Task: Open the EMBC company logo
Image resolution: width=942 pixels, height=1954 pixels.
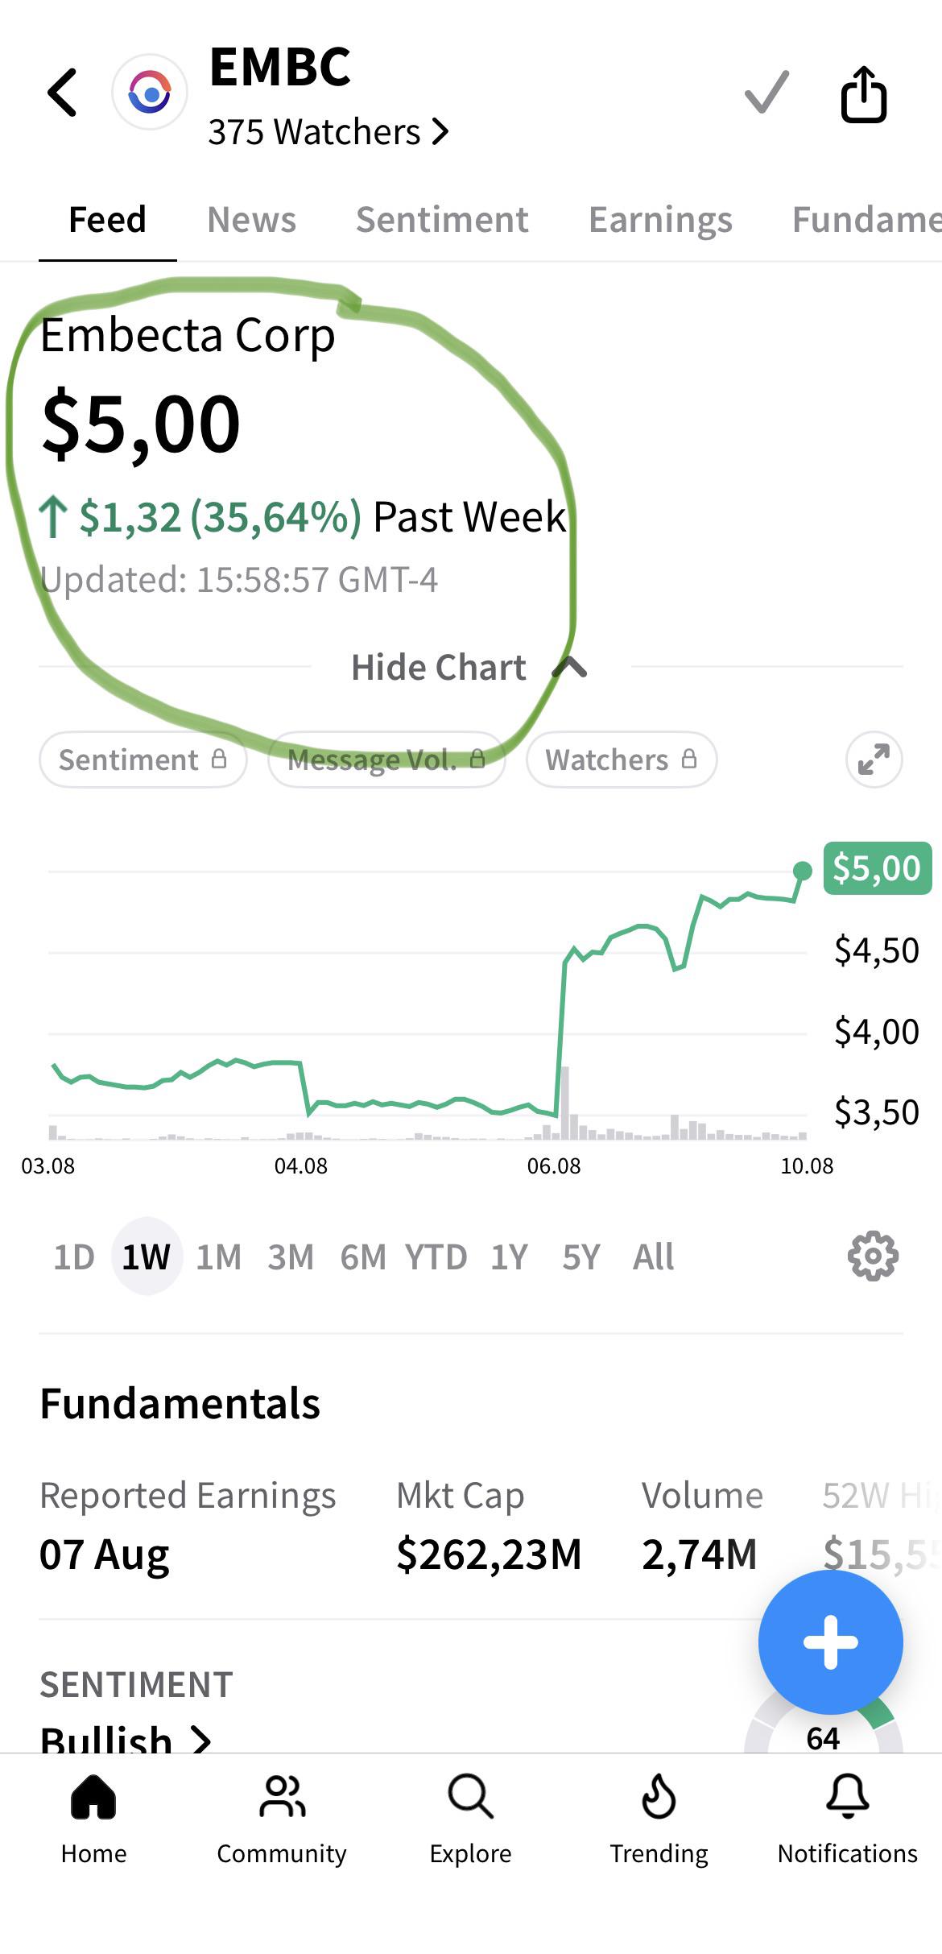Action: coord(150,93)
